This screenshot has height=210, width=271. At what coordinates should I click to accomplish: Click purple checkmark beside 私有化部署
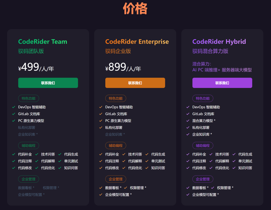tap(188, 128)
